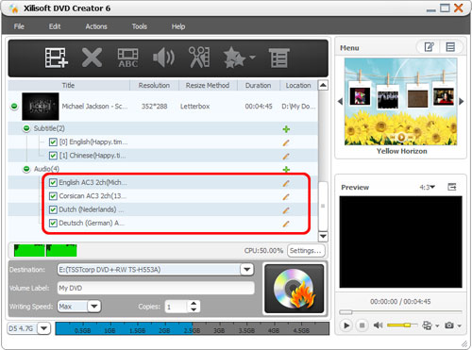Screen dimensions: 472x350
Task: Collapse the Subtitle(2) node
Action: (26, 128)
